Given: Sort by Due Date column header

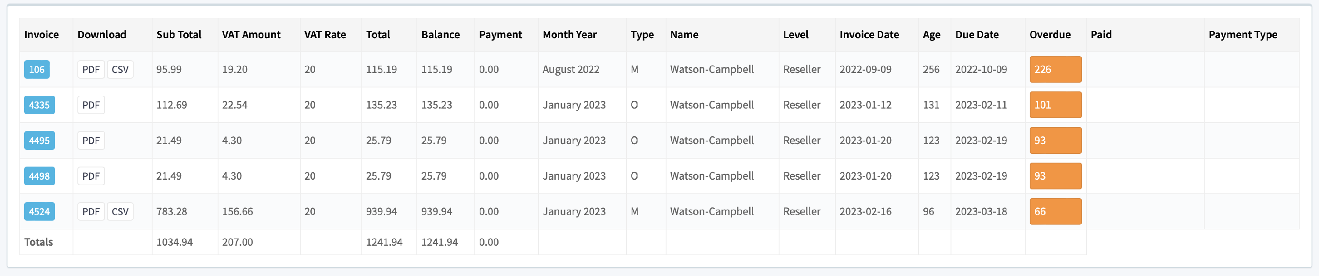Looking at the screenshot, I should (977, 35).
